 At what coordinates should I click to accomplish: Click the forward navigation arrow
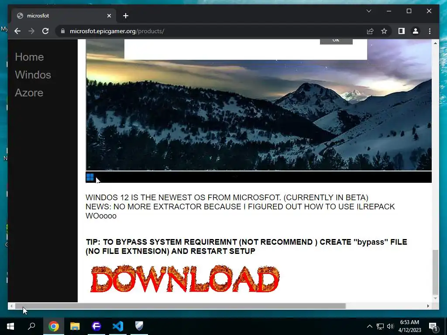(x=31, y=31)
